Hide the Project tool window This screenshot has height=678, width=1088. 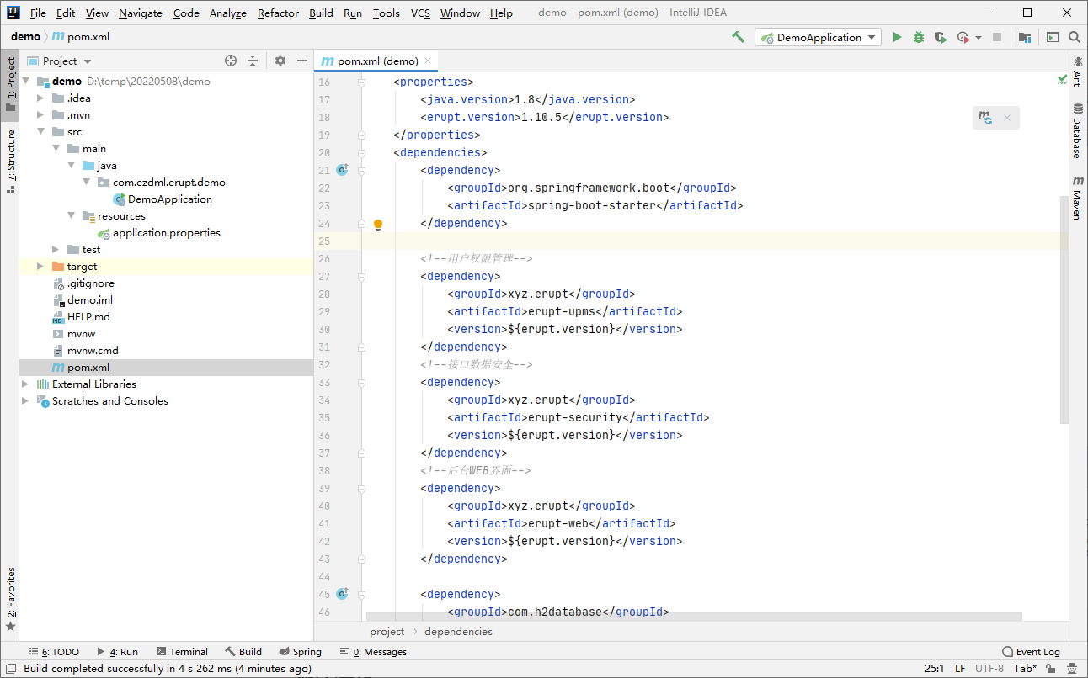coord(301,61)
